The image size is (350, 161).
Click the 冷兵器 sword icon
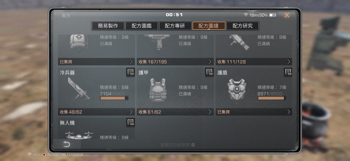coord(79,89)
